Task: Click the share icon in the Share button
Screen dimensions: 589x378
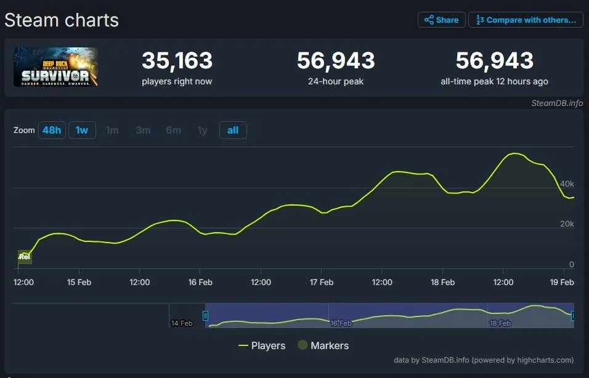Action: (429, 20)
